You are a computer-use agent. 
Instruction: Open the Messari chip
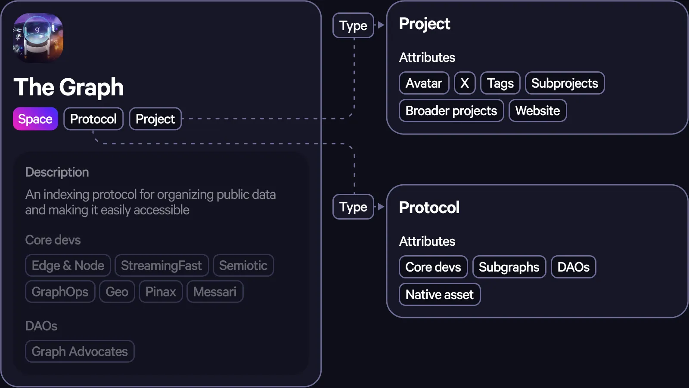215,292
